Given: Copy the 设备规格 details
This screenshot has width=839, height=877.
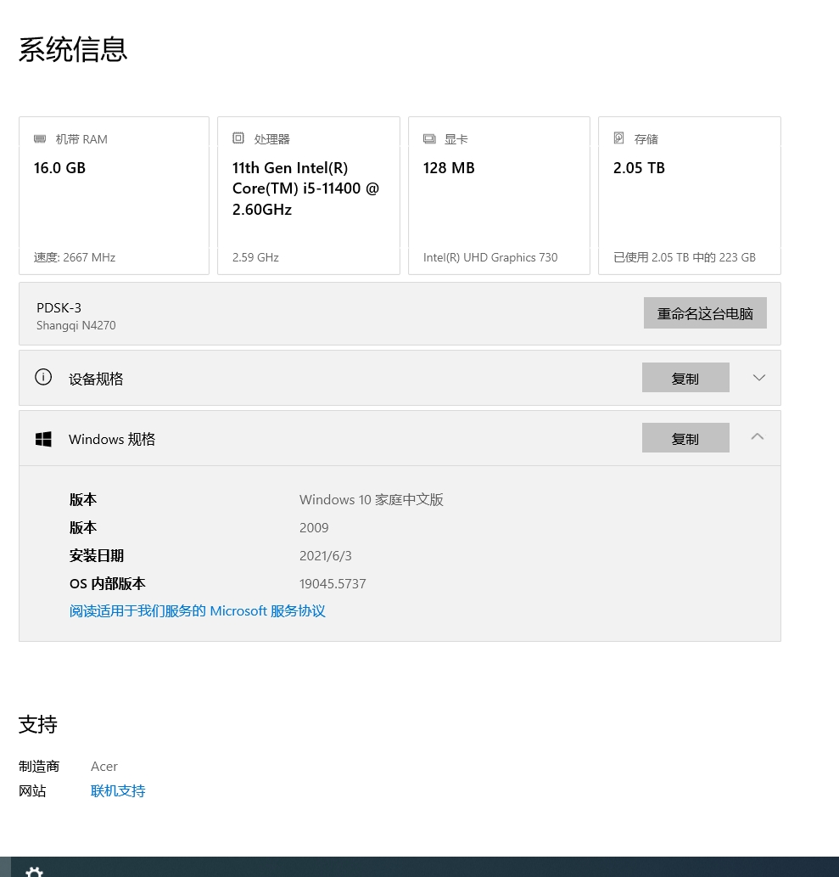Looking at the screenshot, I should click(685, 378).
